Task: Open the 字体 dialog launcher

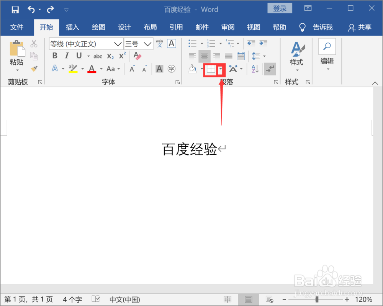Action: click(178, 82)
